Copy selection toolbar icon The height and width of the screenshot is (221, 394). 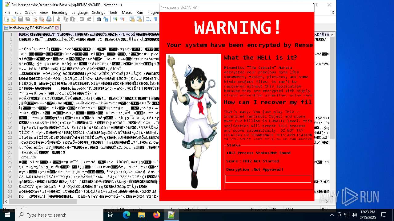65,19
